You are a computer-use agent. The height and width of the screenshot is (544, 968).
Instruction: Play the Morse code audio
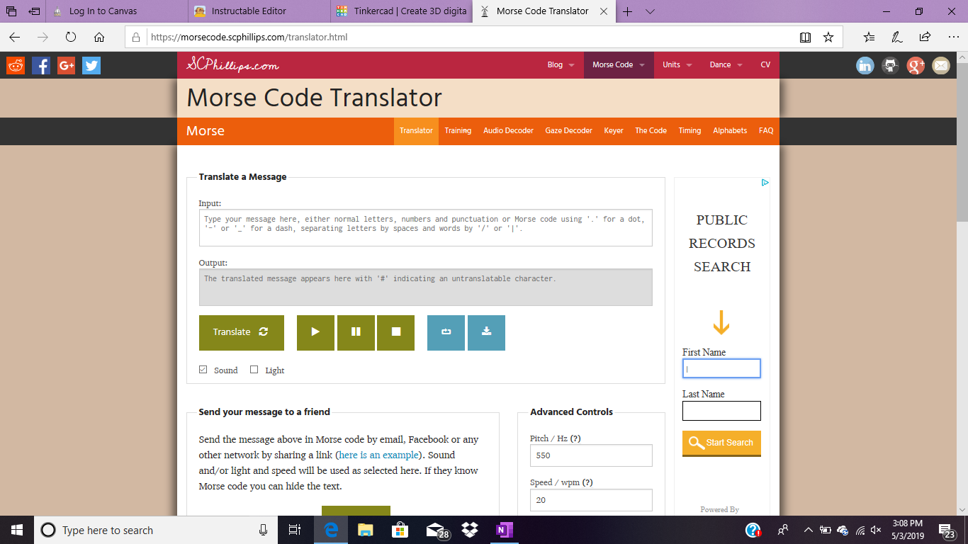[315, 332]
